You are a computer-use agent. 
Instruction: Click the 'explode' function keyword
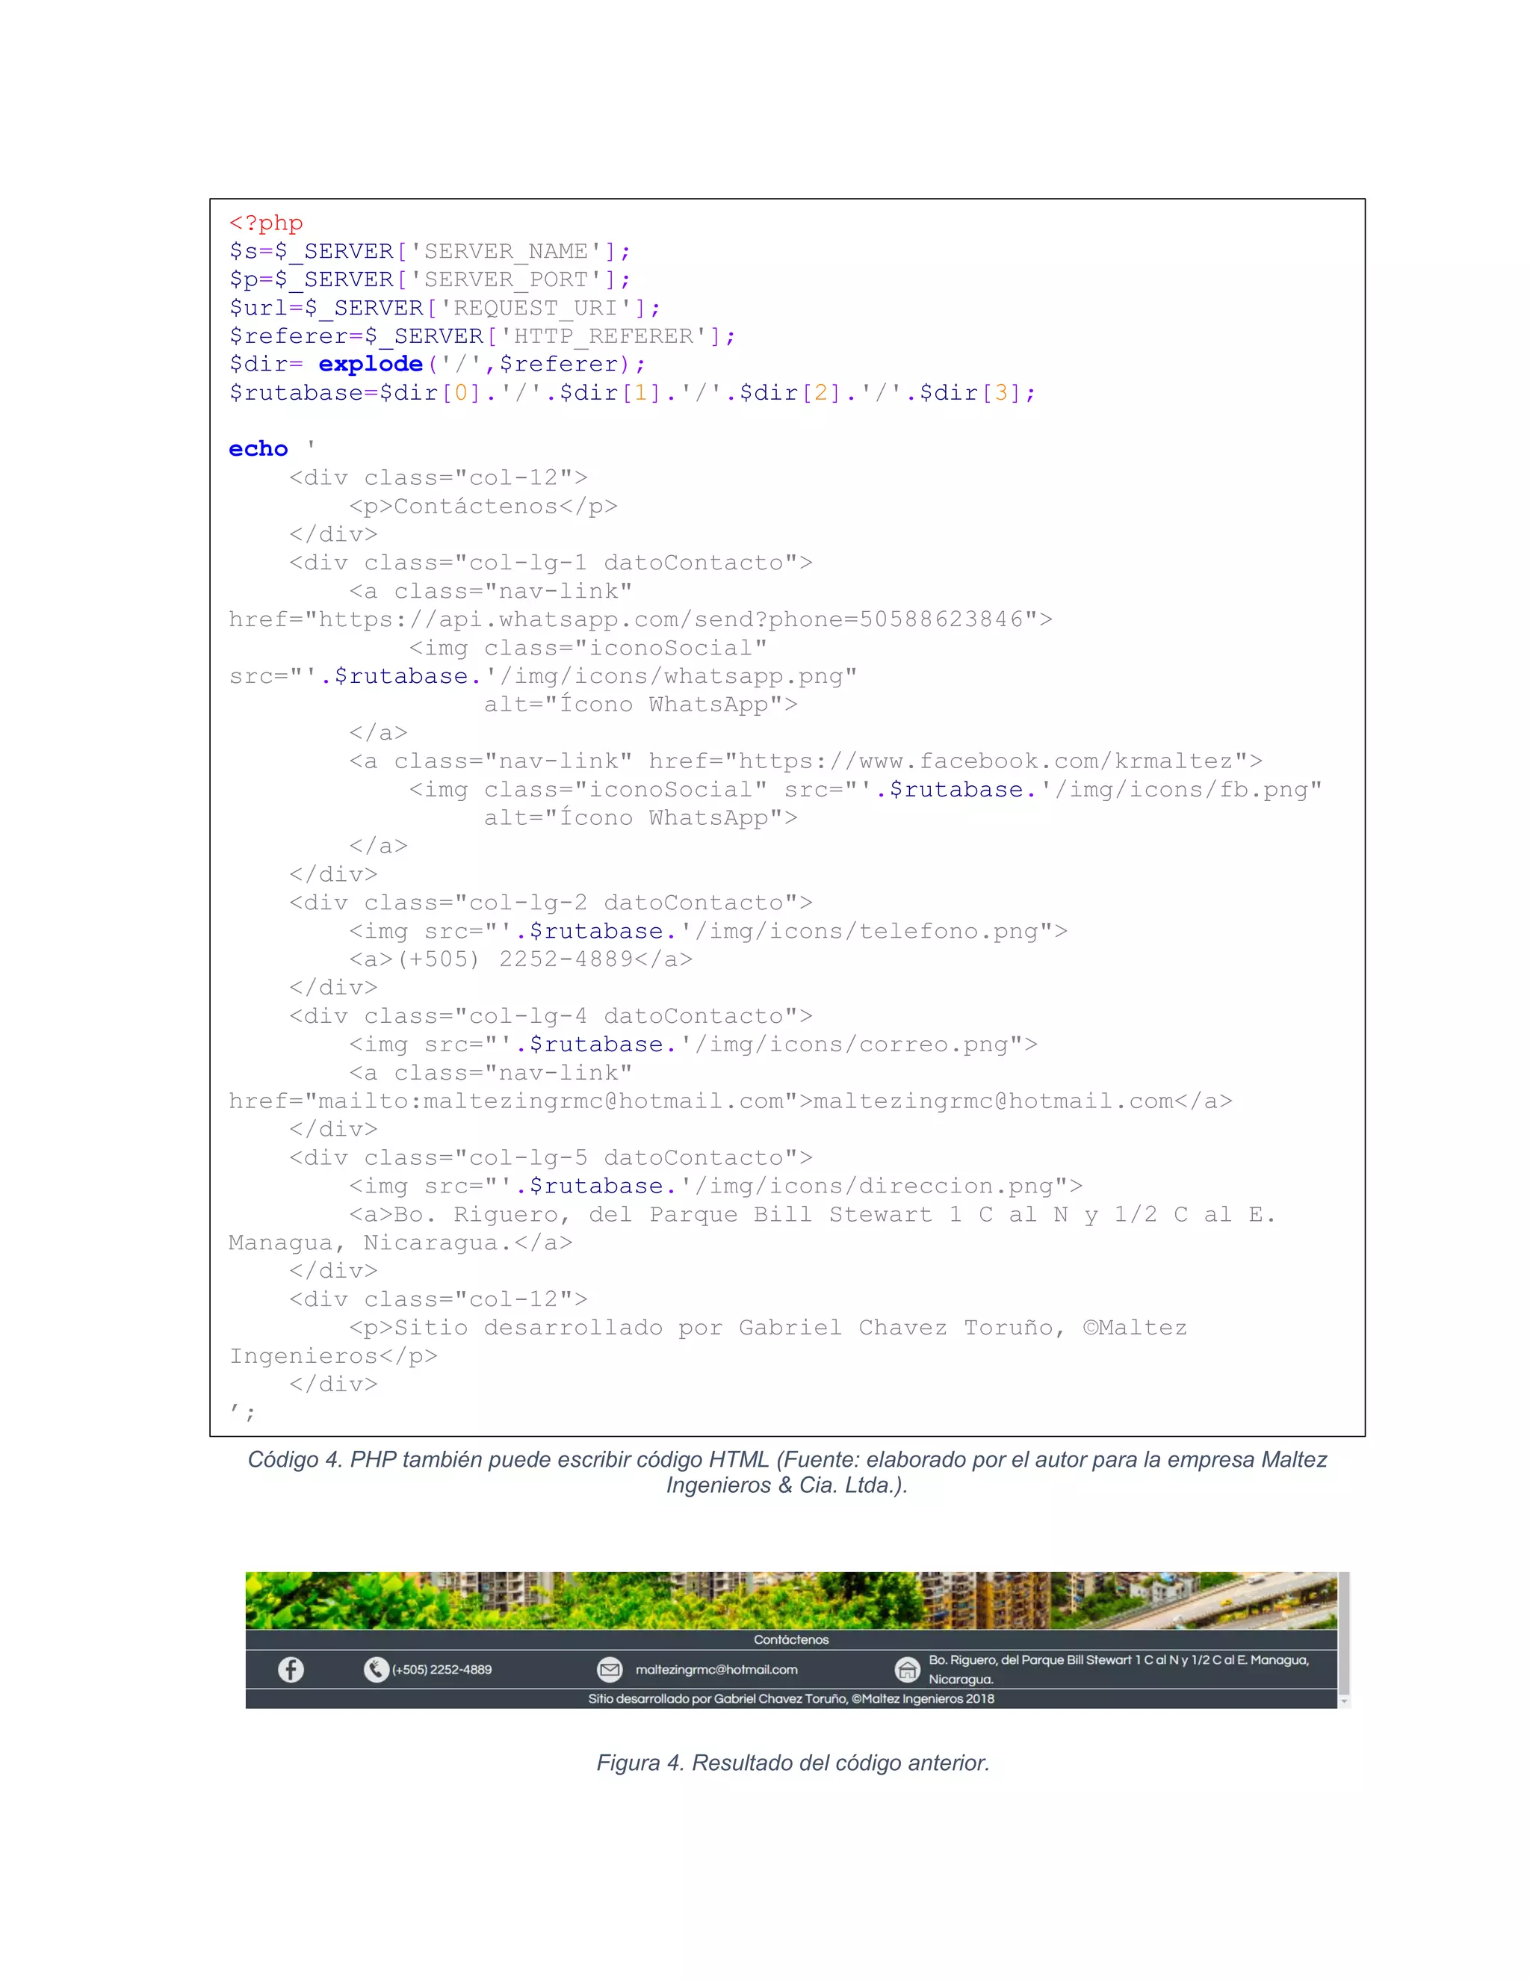(371, 365)
